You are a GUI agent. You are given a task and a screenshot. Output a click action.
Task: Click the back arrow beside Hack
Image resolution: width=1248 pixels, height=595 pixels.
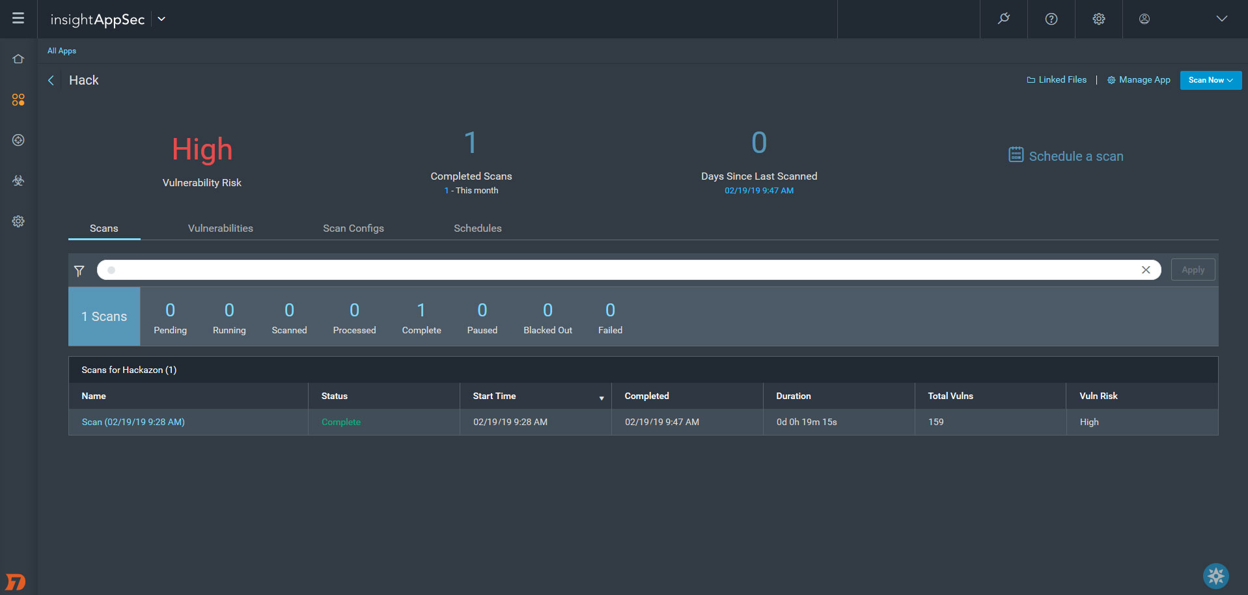pos(51,80)
